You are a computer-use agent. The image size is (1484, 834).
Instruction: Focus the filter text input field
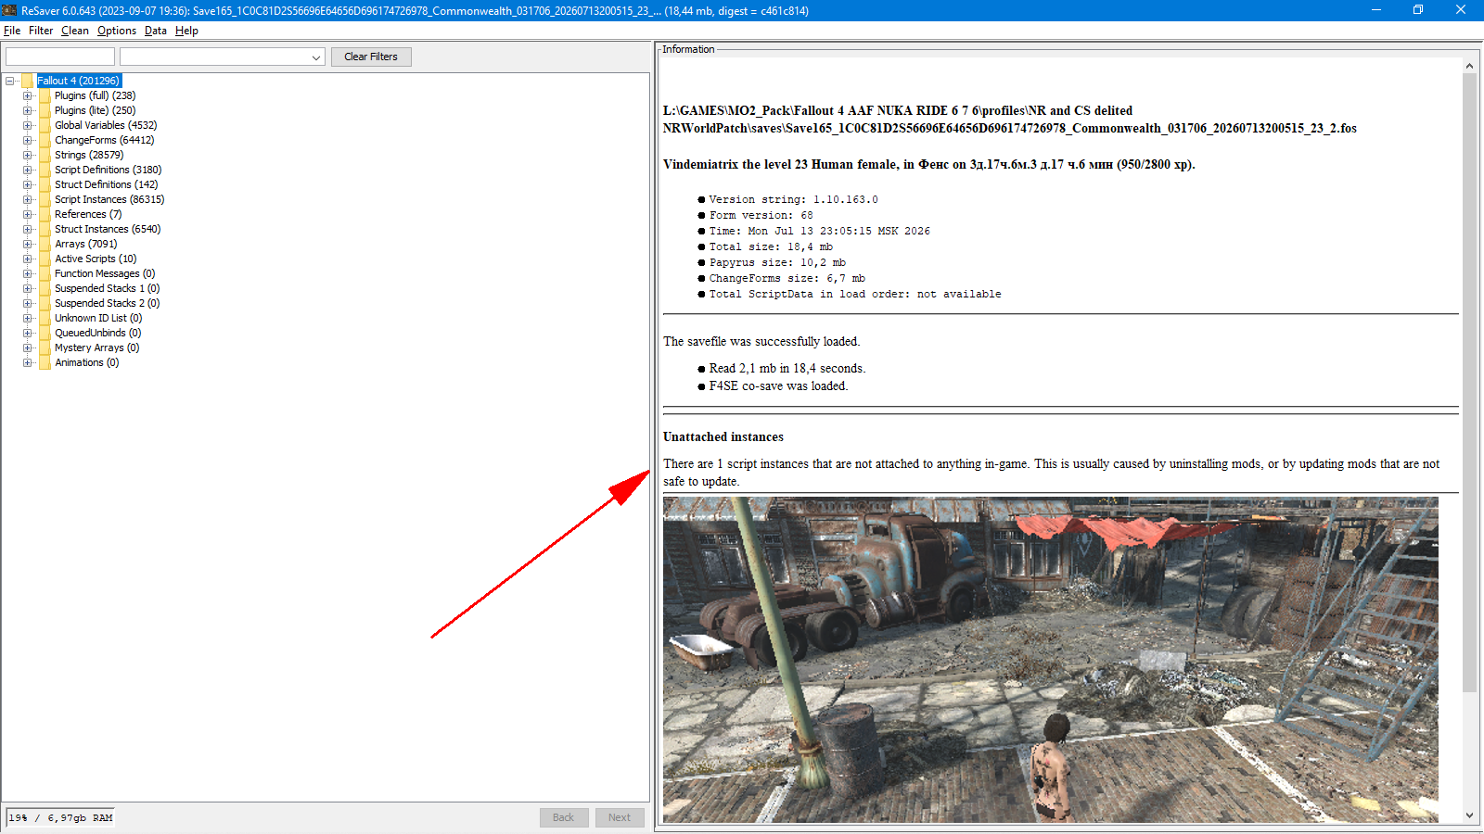(x=60, y=57)
